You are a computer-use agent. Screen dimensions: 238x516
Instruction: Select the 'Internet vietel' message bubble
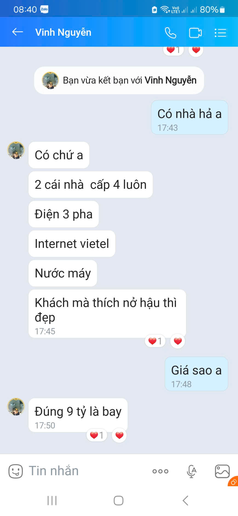pos(72,243)
